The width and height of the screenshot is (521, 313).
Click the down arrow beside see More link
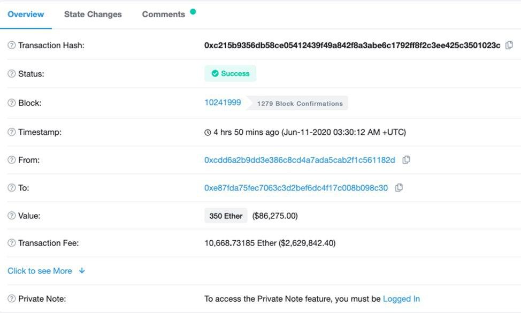81,271
